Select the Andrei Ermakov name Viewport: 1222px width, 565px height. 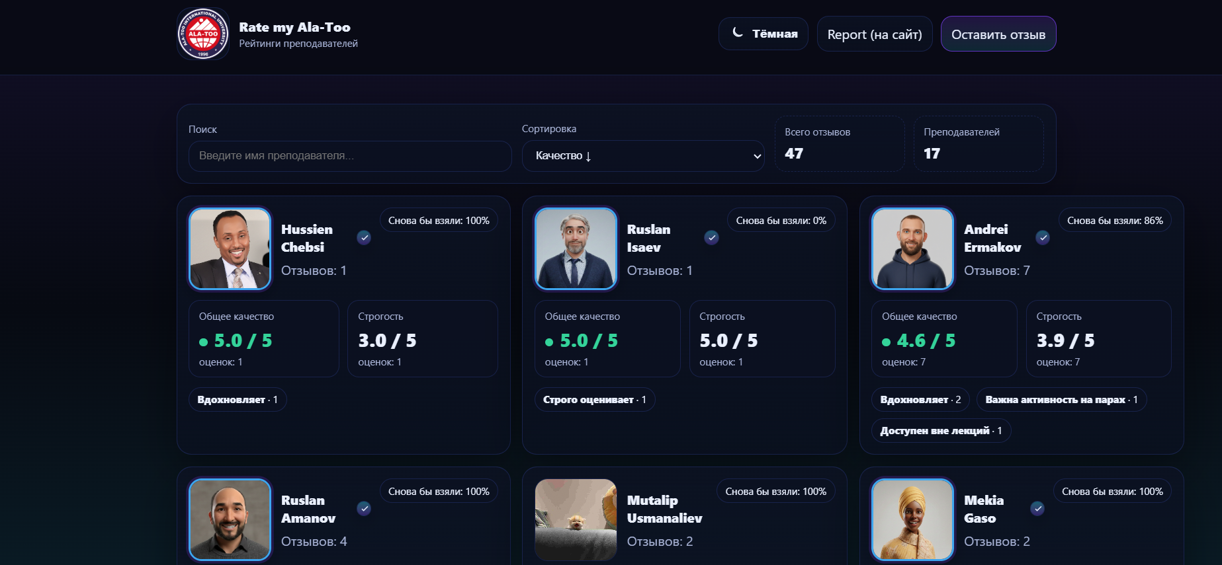992,239
